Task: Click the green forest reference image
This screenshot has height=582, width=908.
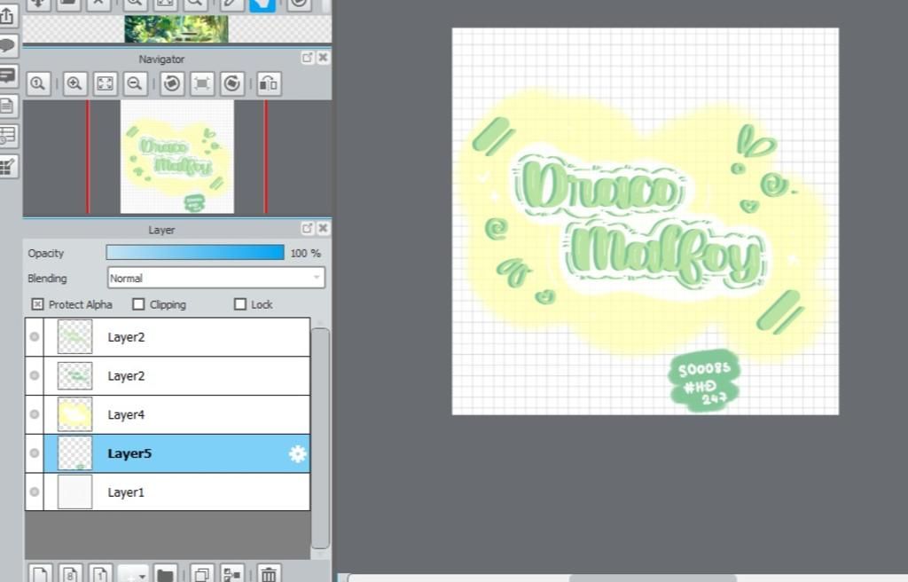Action: click(x=176, y=29)
